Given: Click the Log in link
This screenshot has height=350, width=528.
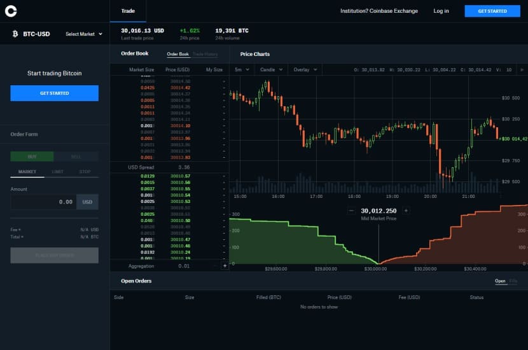Looking at the screenshot, I should pos(441,11).
